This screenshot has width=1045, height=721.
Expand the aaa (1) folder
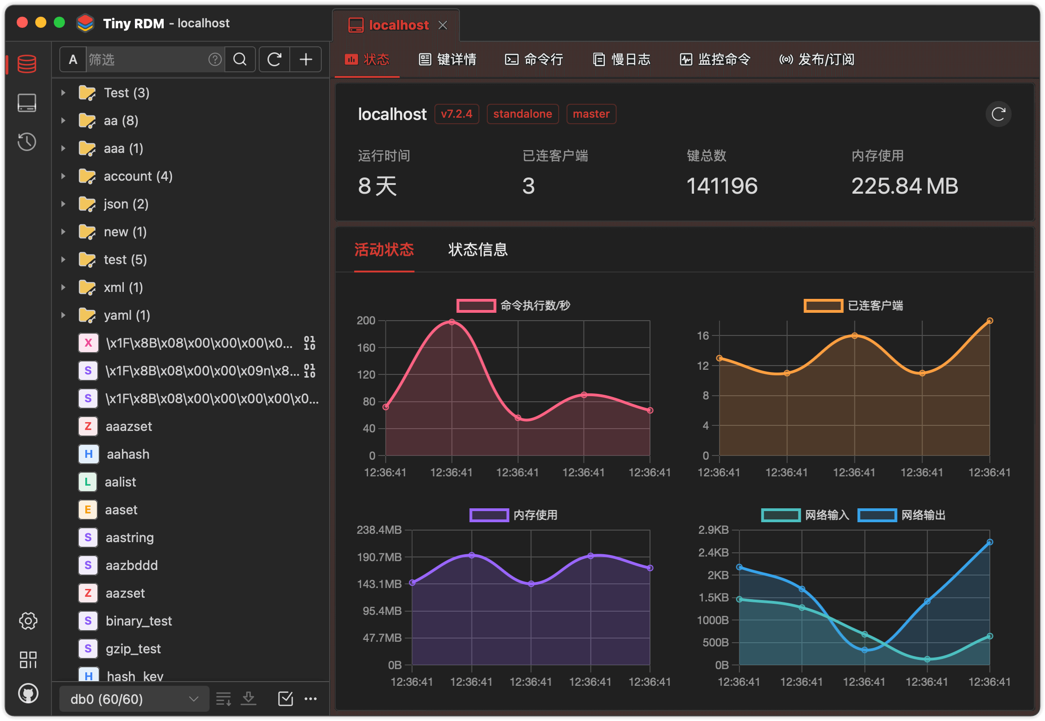(63, 148)
